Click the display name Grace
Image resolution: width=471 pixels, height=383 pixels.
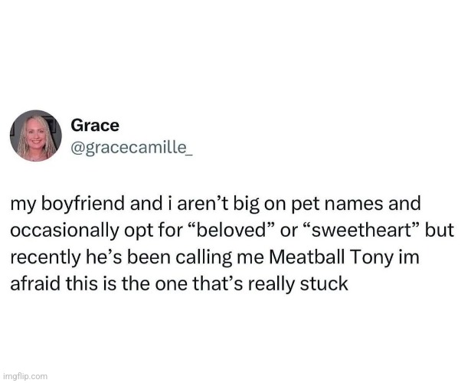click(95, 126)
